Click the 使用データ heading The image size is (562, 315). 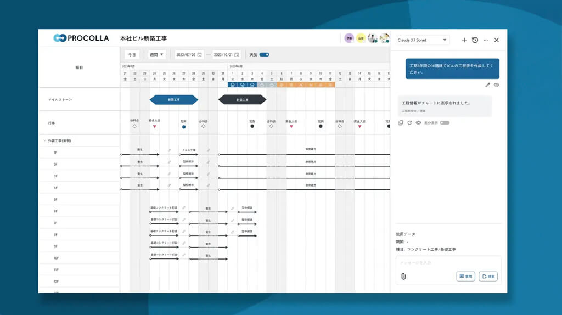coord(406,234)
